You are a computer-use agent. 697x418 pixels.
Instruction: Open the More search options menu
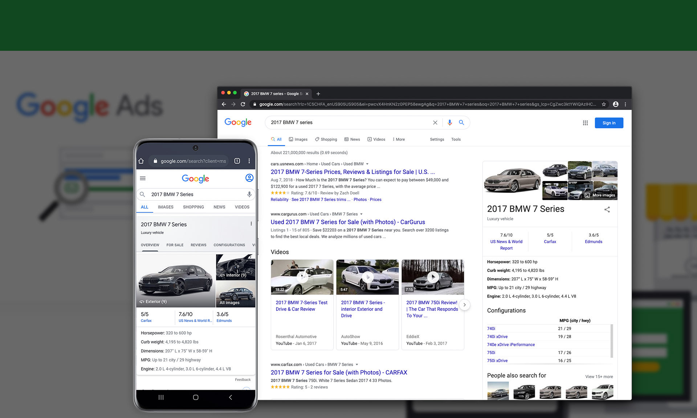[399, 139]
